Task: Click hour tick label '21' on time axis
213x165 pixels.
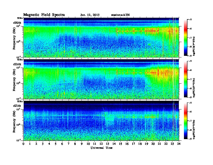Action: pyautogui.click(x=159, y=144)
